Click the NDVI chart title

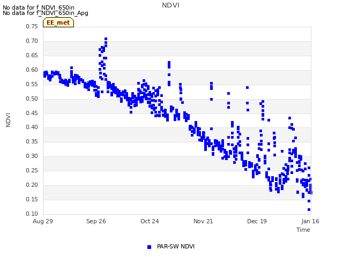click(x=170, y=5)
